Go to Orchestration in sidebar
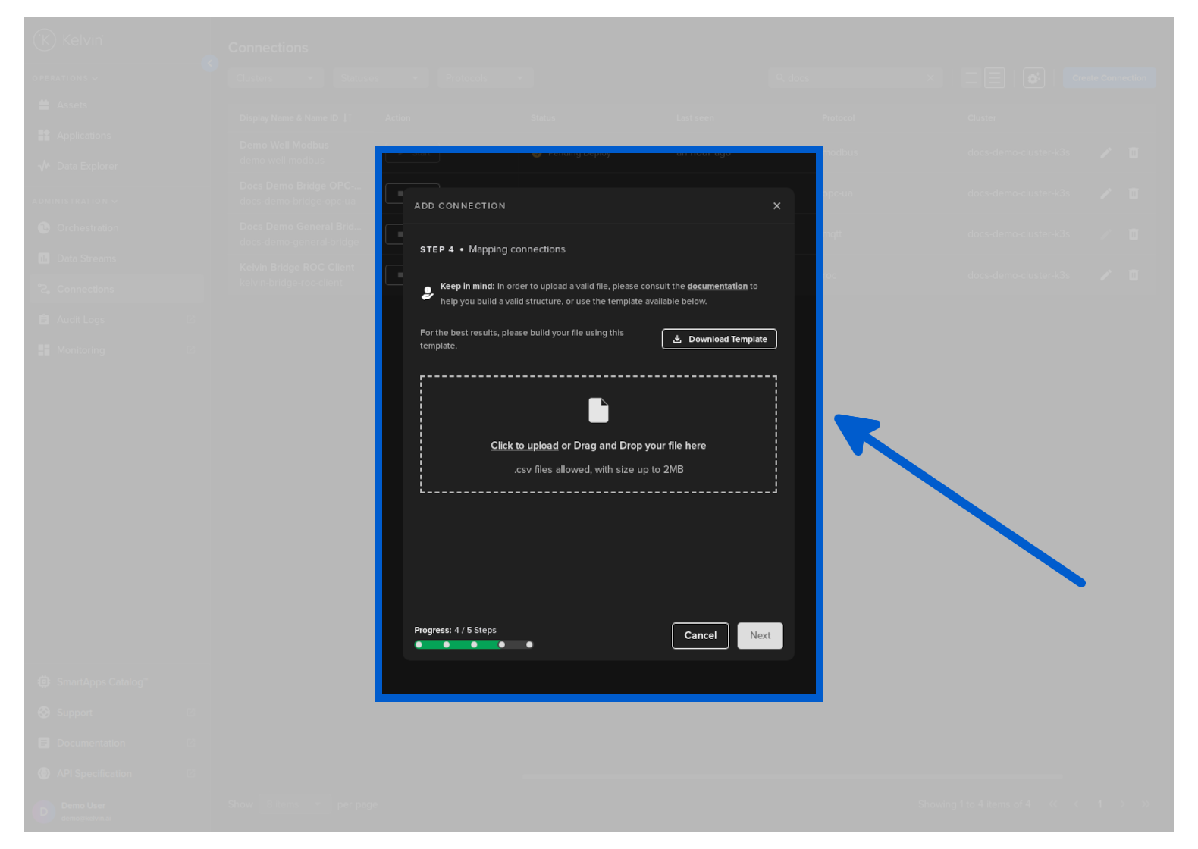Screen dimensions: 1198x849 pos(87,228)
